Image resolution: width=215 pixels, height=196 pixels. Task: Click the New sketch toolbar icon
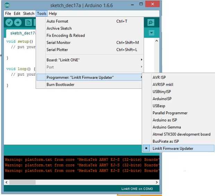[x=28, y=23]
